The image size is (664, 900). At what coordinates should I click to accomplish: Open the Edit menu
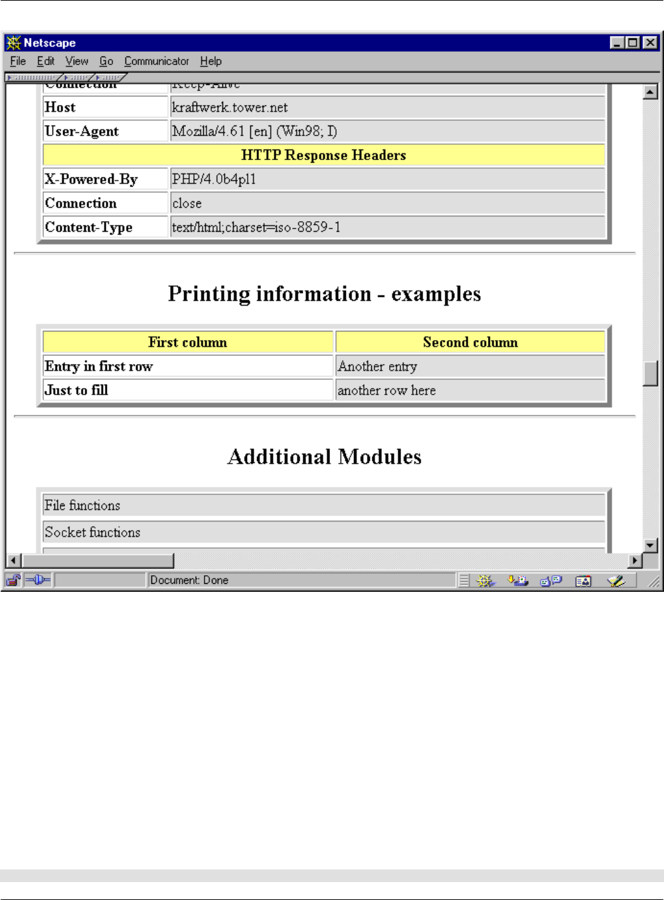tap(46, 61)
